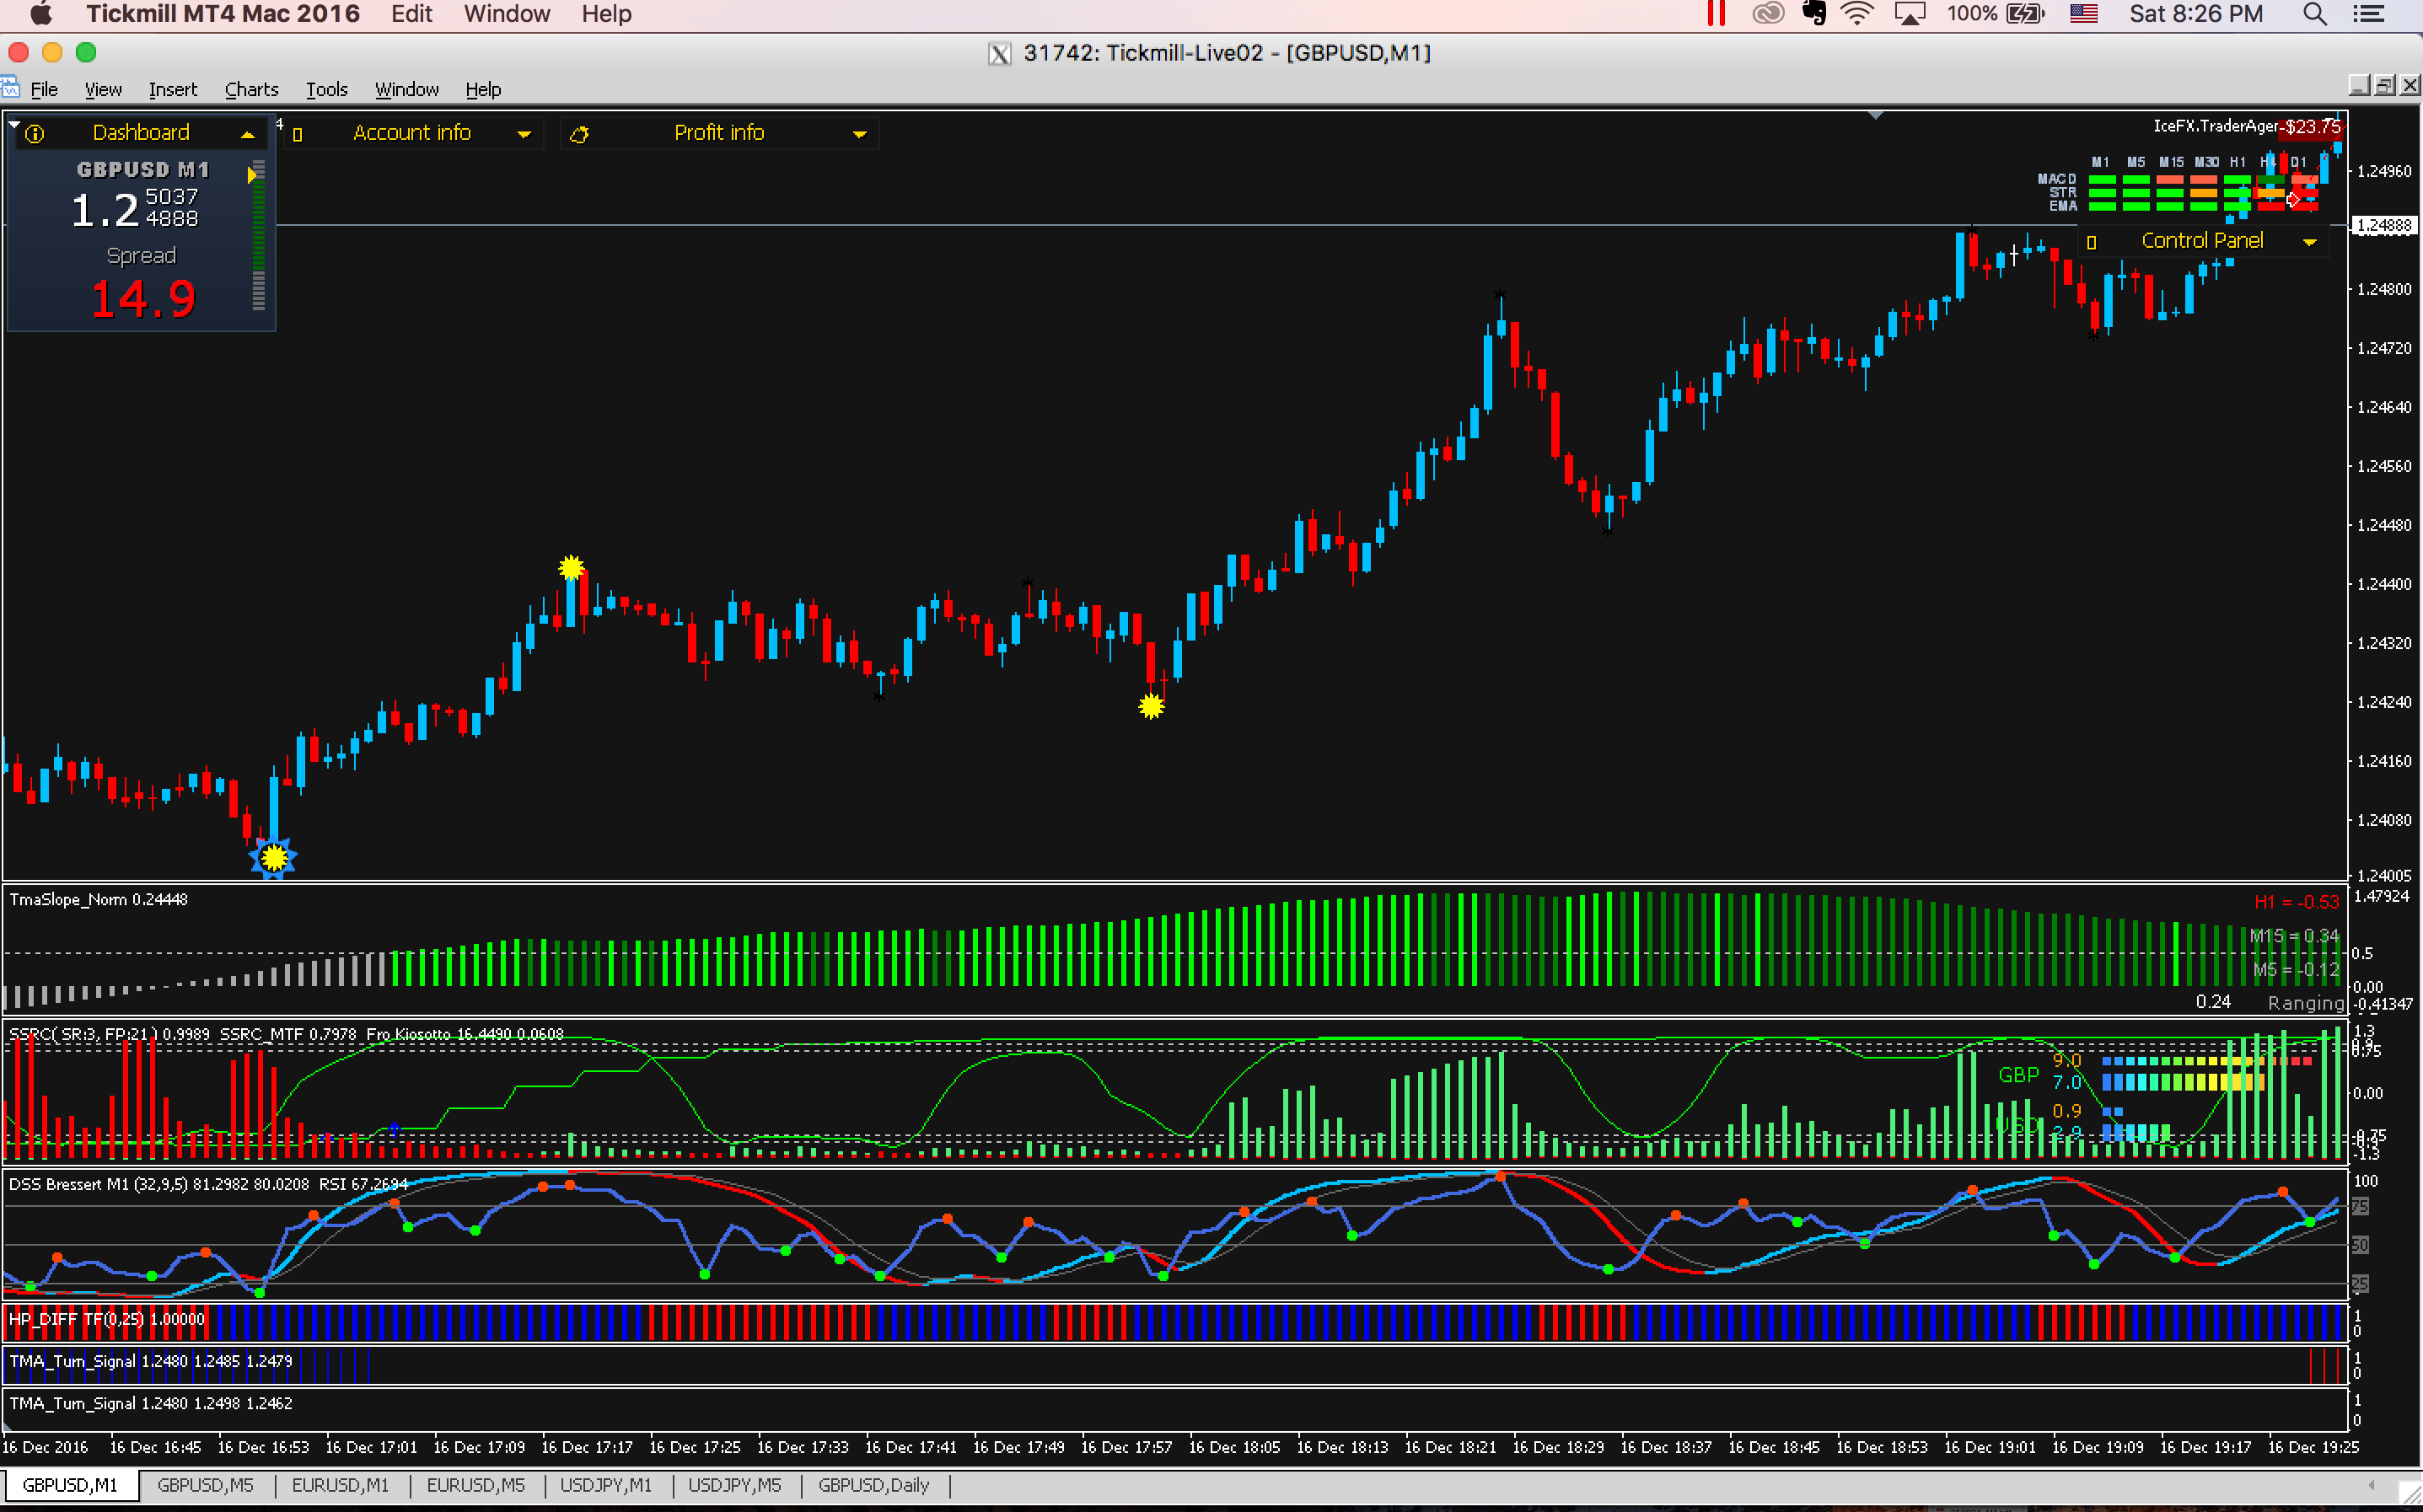Click the chart shift triangle at top-left of chart

(x=14, y=124)
